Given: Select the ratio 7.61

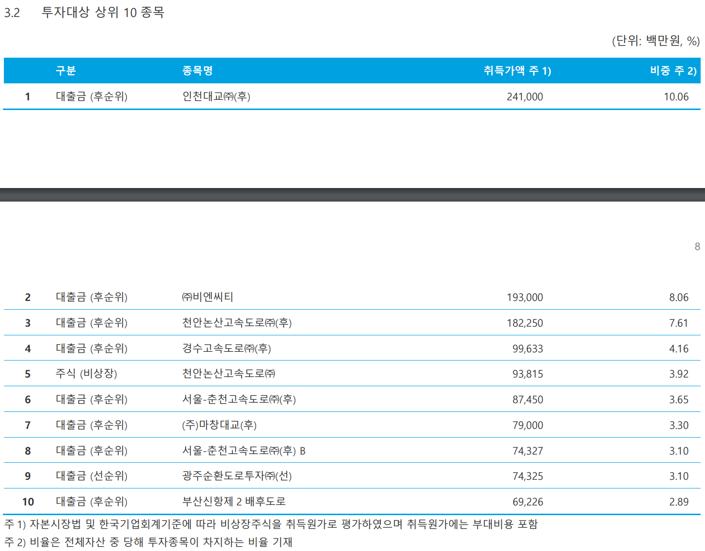Looking at the screenshot, I should pos(679,323).
